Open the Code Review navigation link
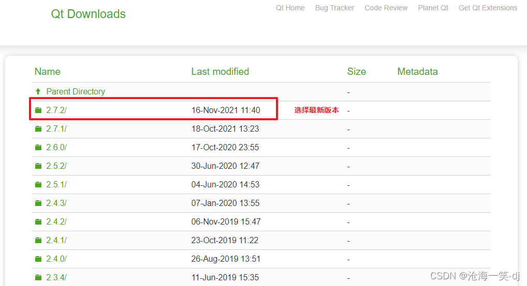Viewport: 527px width, 286px height. (386, 8)
